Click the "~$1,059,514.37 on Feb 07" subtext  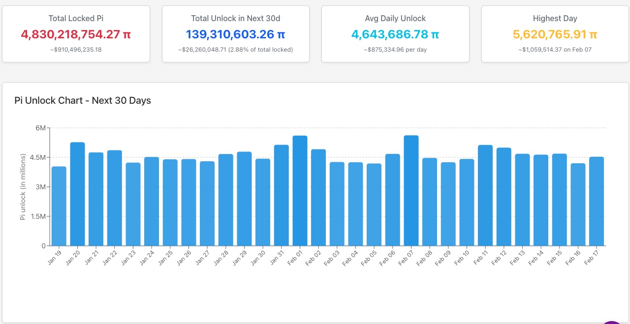pyautogui.click(x=555, y=50)
